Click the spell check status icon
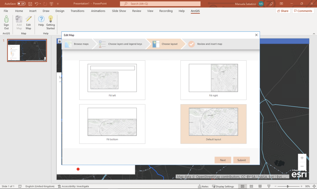317x189 pixels. tap(20, 186)
